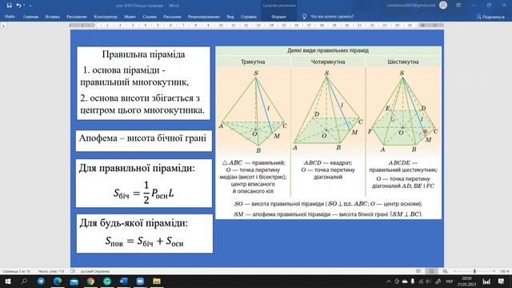This screenshot has height=288, width=512.
Task: Click the pen/link tray icon
Action: (x=438, y=282)
